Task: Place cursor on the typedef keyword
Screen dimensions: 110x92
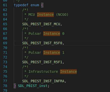Action: point(21,5)
